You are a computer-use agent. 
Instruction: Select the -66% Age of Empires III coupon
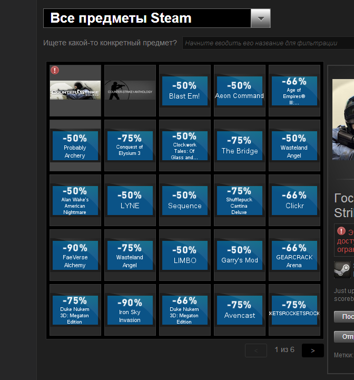(x=294, y=91)
